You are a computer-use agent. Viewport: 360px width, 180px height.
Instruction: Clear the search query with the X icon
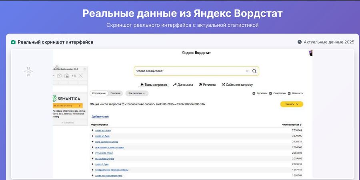point(247,71)
